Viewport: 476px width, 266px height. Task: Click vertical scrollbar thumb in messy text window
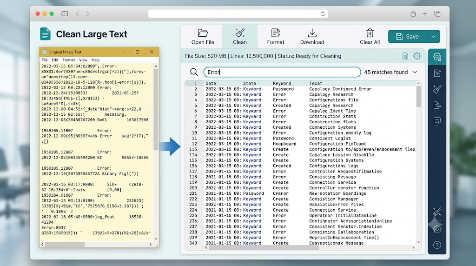click(x=156, y=109)
